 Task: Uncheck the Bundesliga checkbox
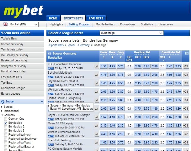[x=6, y=123]
